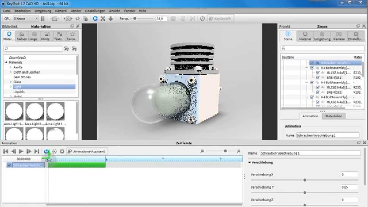Toggle the Schrauben Verschiebung timeline checkbox
Screen dimensions: 368x207
pyautogui.click(x=9, y=165)
